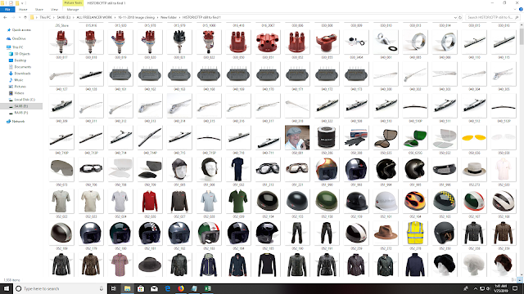Select the pink plaid shirt thumbnail
This screenshot has height=294, width=524.
pyautogui.click(x=120, y=265)
